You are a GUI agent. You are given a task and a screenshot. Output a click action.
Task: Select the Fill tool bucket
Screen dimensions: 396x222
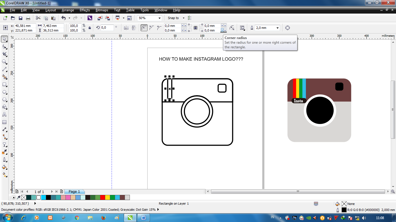(4, 167)
